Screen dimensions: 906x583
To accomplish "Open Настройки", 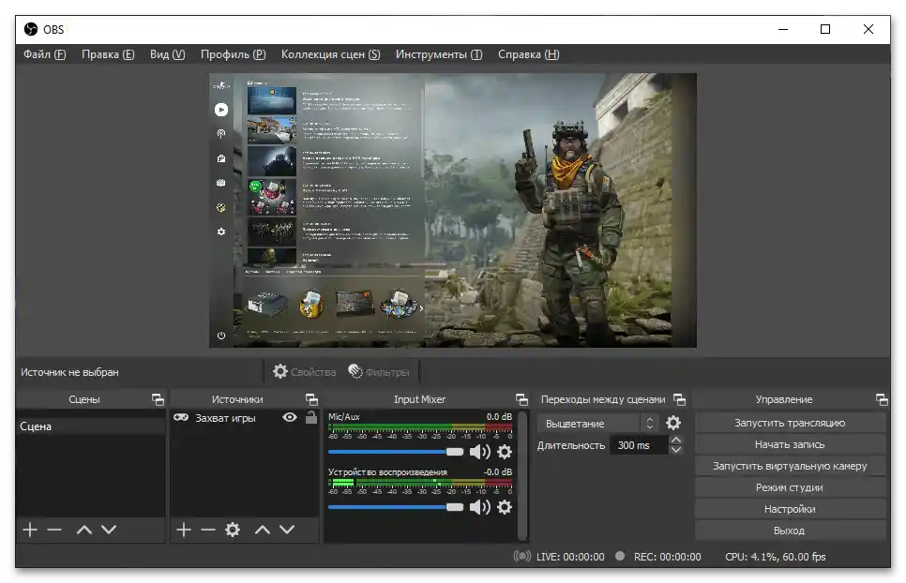I will pos(790,509).
